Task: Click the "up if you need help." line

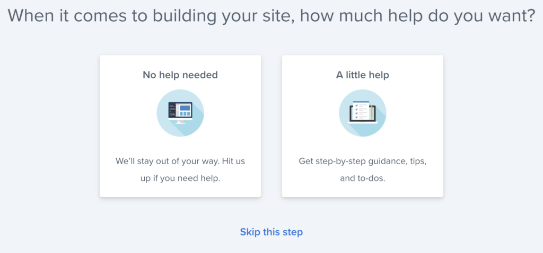Action: click(x=180, y=179)
